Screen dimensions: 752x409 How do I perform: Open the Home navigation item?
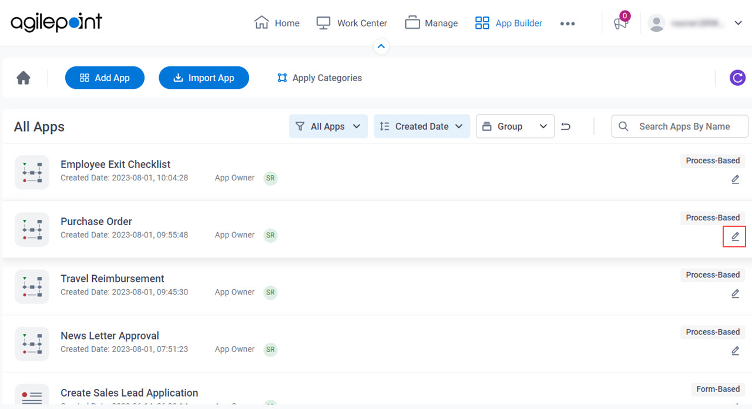point(277,23)
